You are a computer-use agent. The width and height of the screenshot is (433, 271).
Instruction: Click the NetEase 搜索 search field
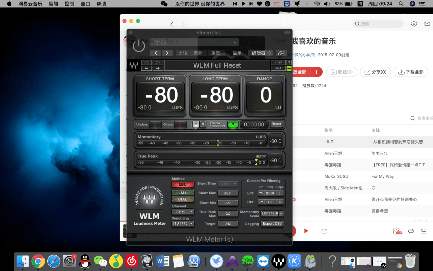(x=378, y=24)
